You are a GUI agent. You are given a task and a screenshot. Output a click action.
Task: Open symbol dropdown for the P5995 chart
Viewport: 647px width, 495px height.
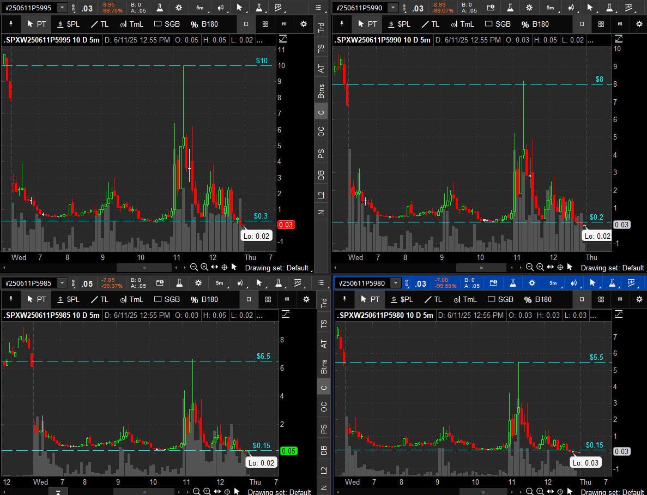pyautogui.click(x=62, y=8)
